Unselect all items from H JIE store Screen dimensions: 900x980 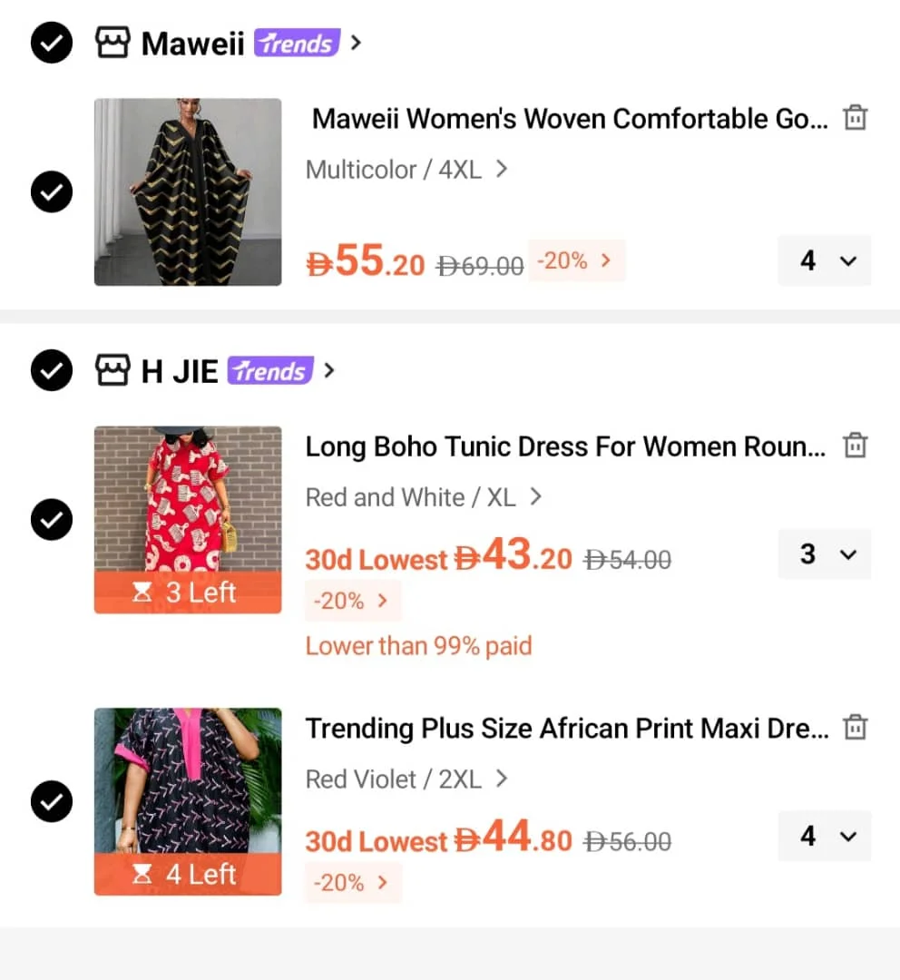click(x=52, y=370)
